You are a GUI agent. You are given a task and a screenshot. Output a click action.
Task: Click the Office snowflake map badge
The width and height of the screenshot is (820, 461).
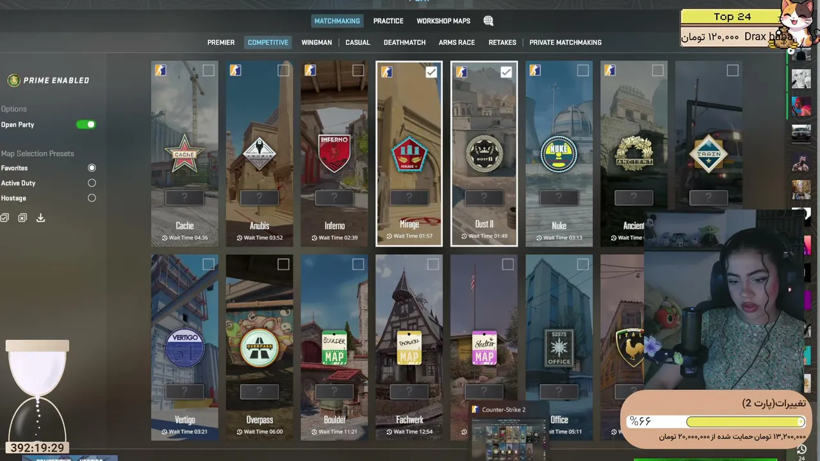point(559,348)
